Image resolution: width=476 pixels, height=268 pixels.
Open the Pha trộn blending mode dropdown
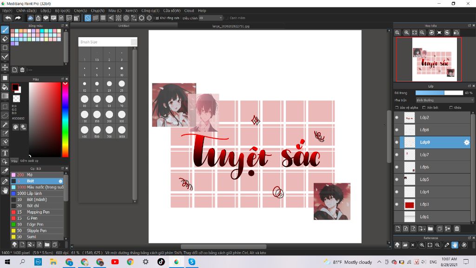pyautogui.click(x=445, y=100)
